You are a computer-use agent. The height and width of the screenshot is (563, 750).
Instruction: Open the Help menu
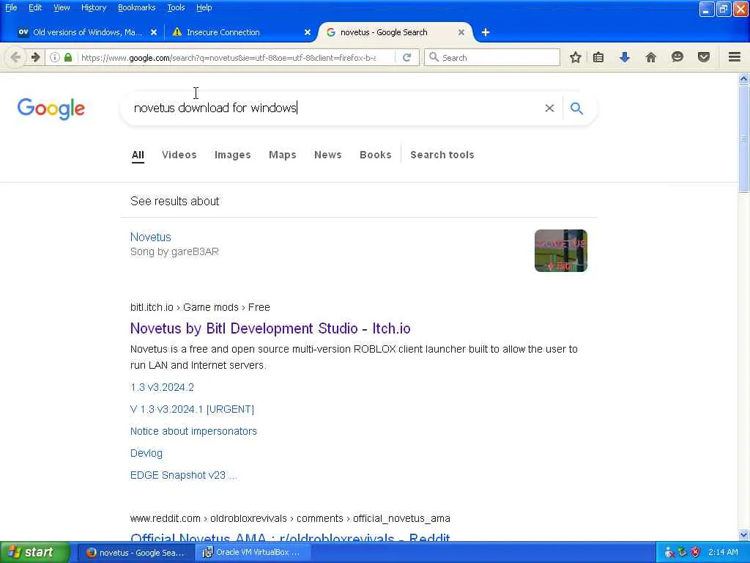(204, 7)
